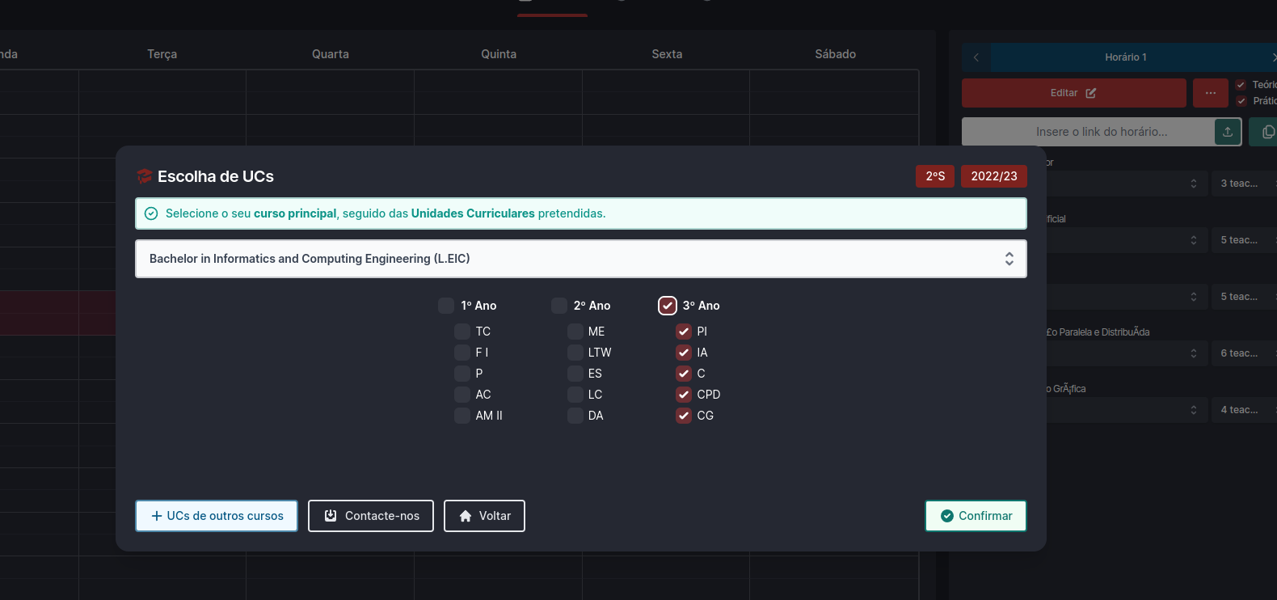Click the 2022/23 academic year badge

(x=994, y=176)
